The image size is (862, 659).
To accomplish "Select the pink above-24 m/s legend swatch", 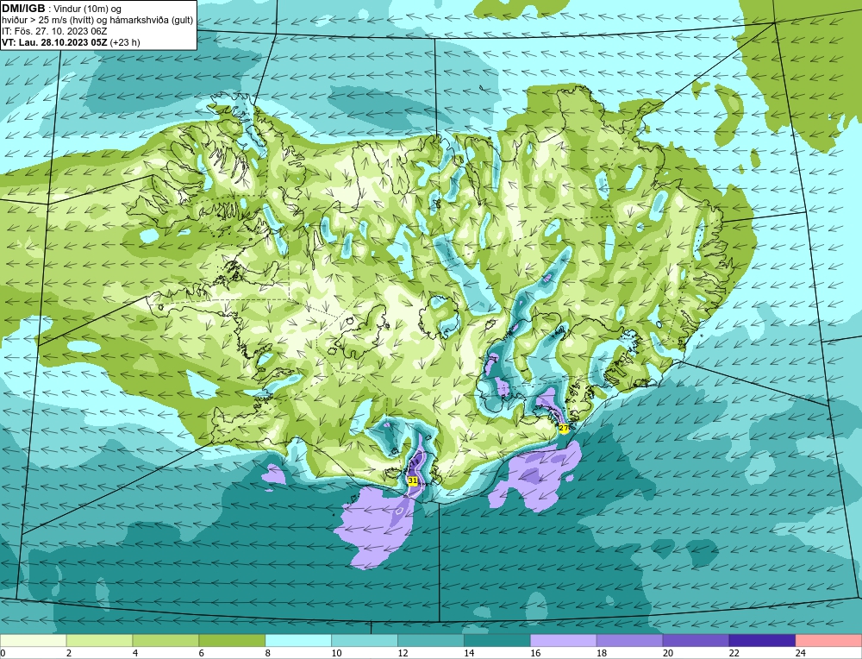I will point(828,640).
